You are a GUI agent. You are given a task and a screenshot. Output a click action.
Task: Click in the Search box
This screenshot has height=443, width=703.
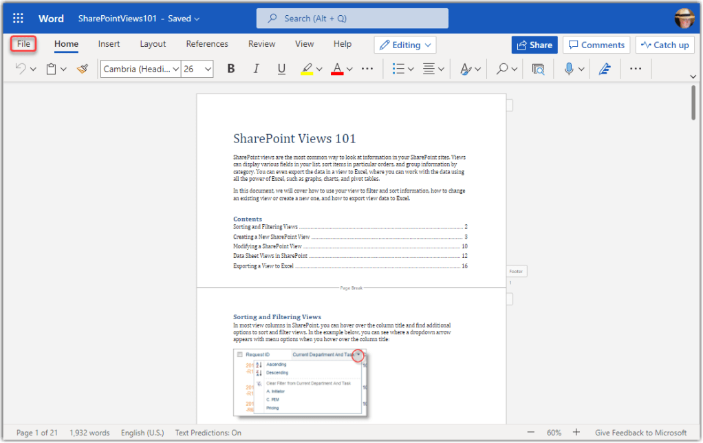click(352, 19)
